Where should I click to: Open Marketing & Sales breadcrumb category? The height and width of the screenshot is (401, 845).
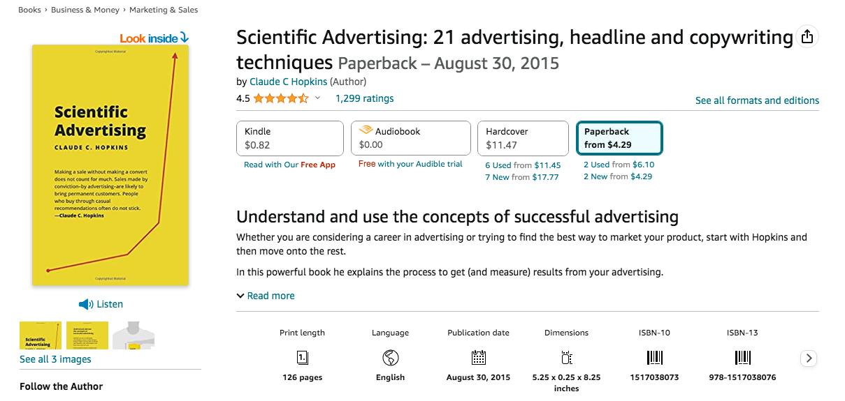coord(163,10)
